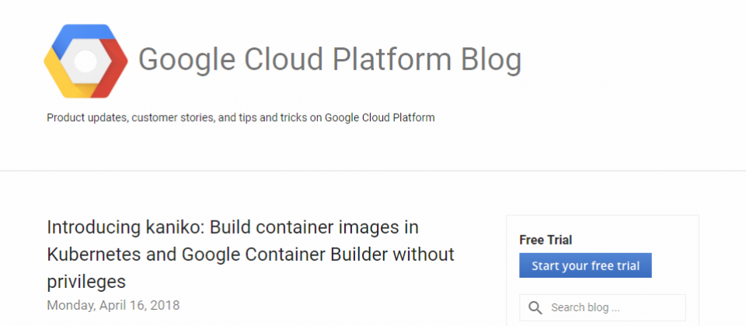This screenshot has width=746, height=326.
Task: Go to the Google Cloud Platform Blog header title
Action: tap(329, 61)
